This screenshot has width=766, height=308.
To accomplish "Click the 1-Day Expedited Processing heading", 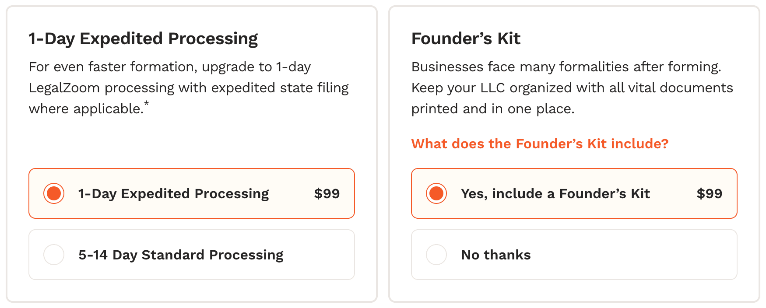I will pyautogui.click(x=143, y=38).
